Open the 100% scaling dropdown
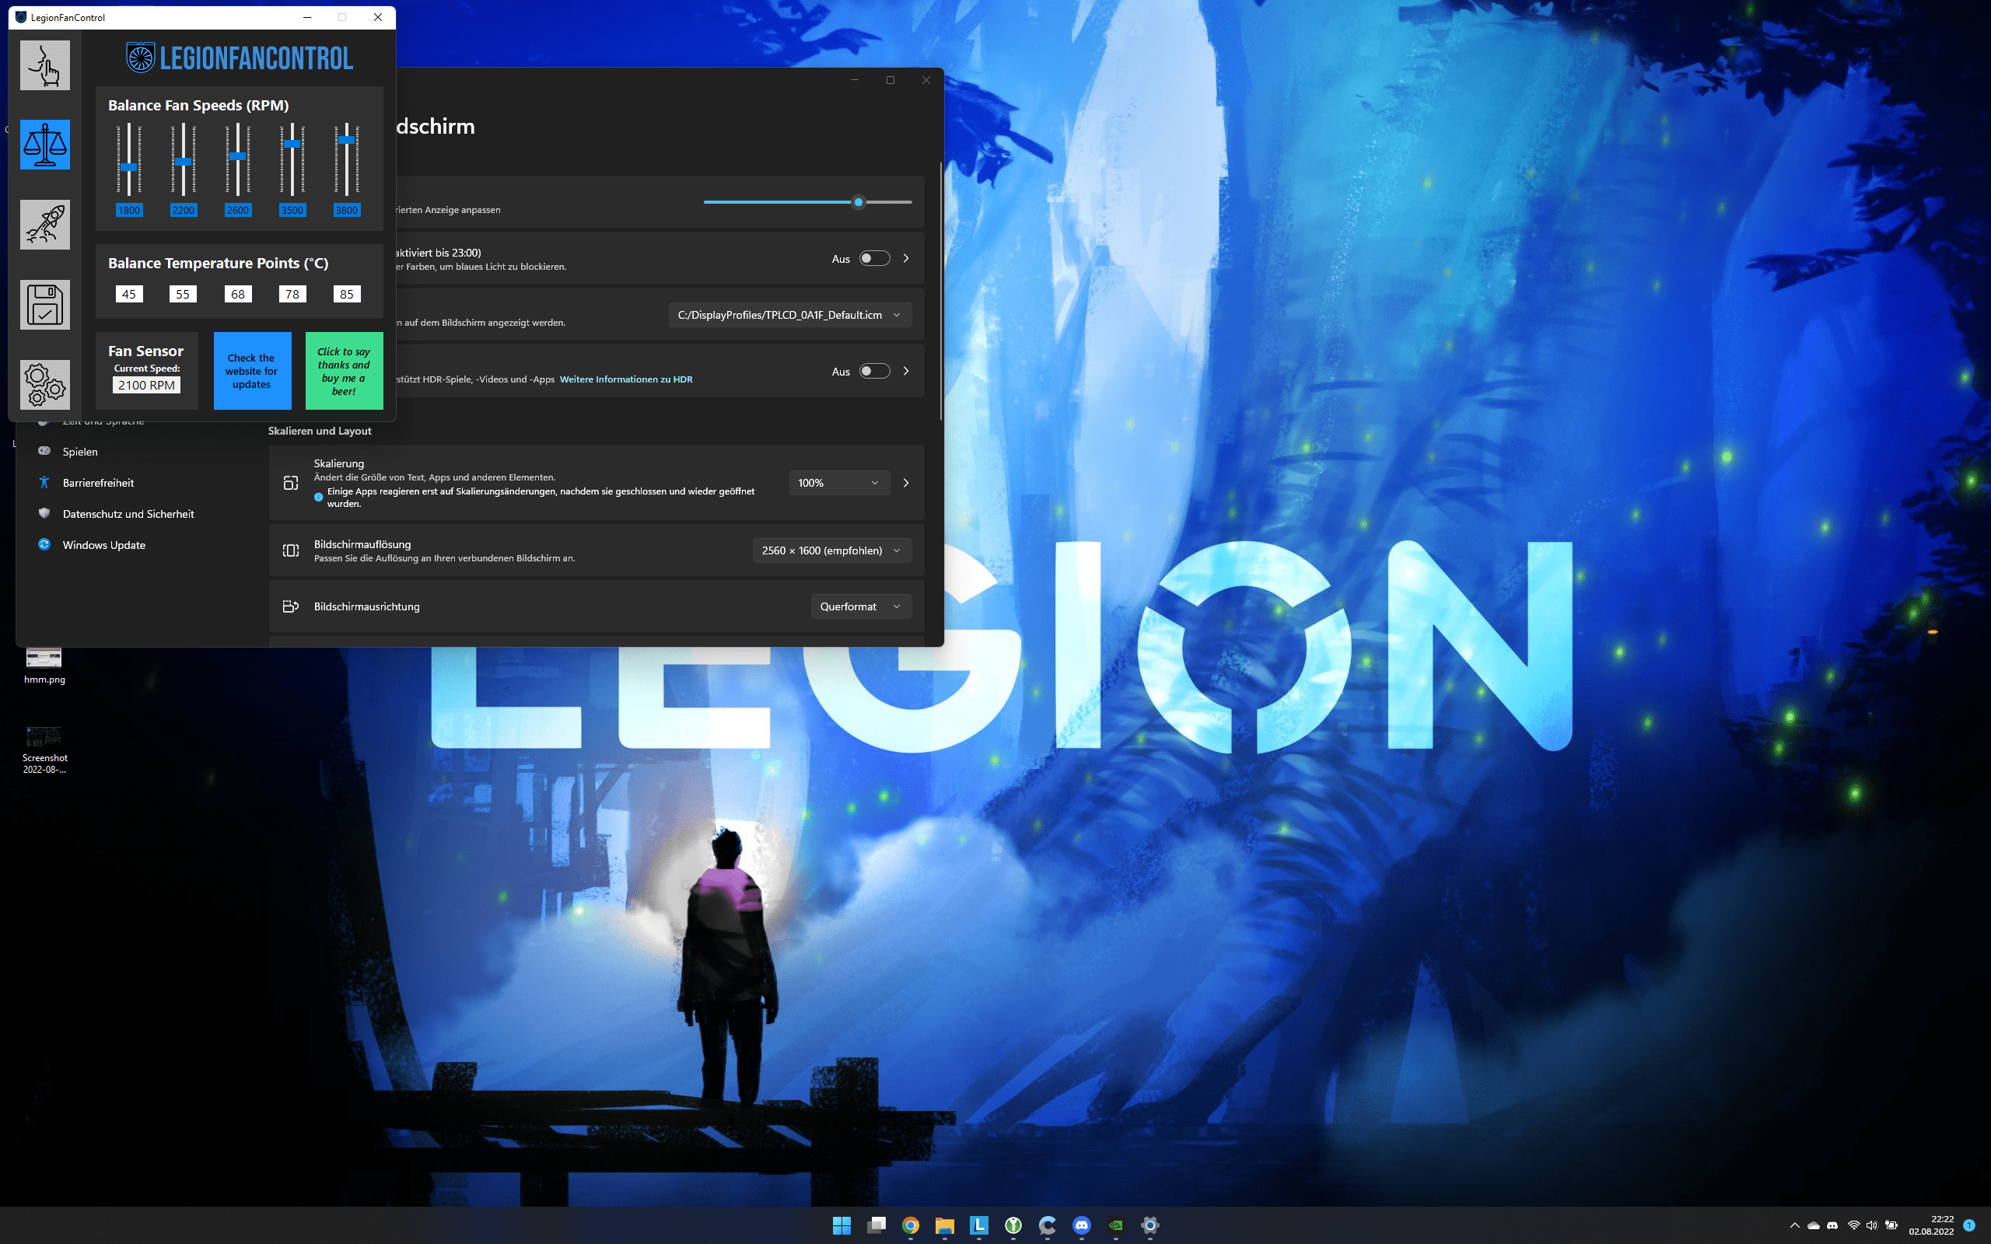The image size is (1991, 1244). click(838, 483)
